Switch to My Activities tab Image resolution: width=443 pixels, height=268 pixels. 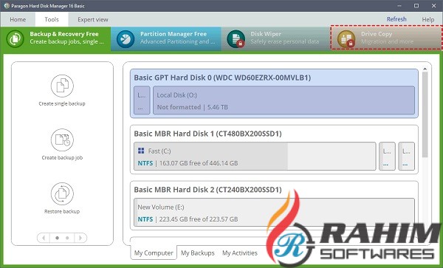(x=240, y=252)
